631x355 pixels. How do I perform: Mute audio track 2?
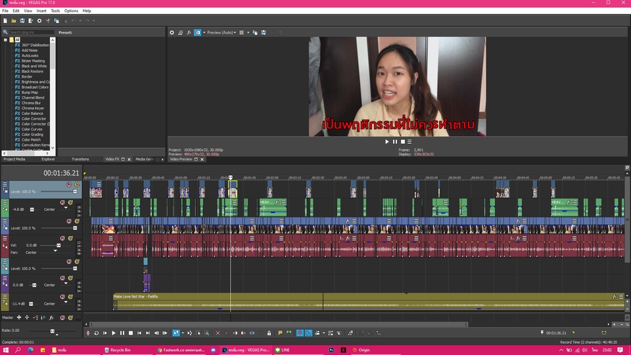(62, 202)
